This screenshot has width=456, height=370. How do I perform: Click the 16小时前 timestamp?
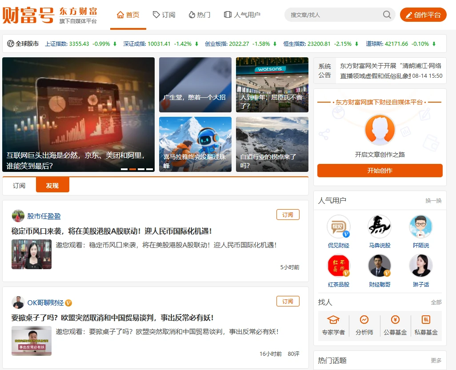pyautogui.click(x=271, y=354)
